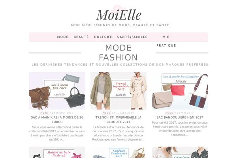Open the Chemisier article thumbnail

[x=180, y=152]
